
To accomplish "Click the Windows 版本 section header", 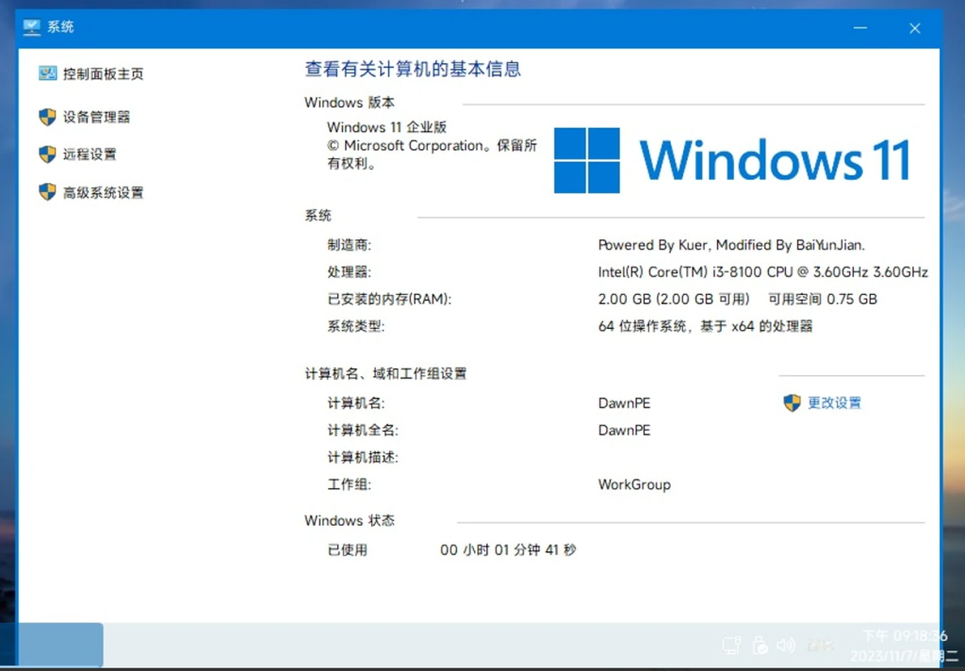I will point(350,102).
